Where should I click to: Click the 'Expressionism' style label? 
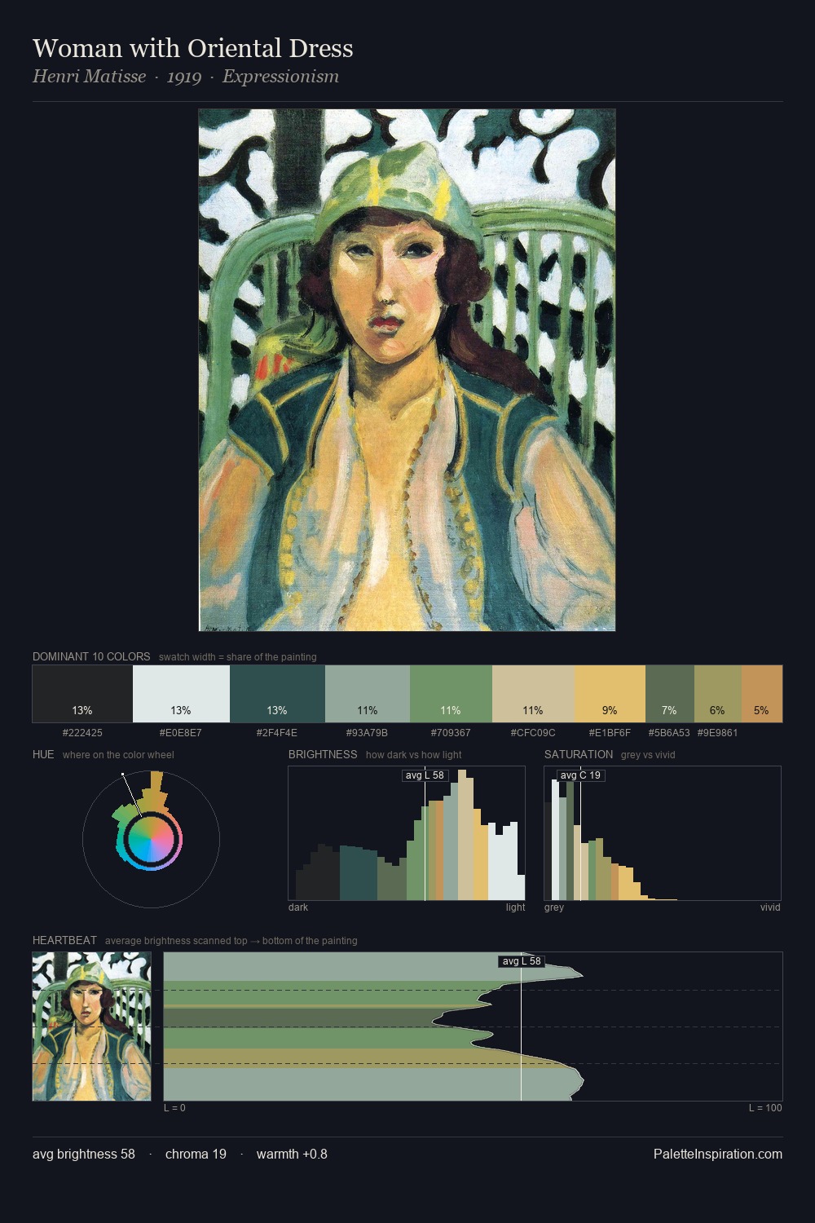point(280,77)
